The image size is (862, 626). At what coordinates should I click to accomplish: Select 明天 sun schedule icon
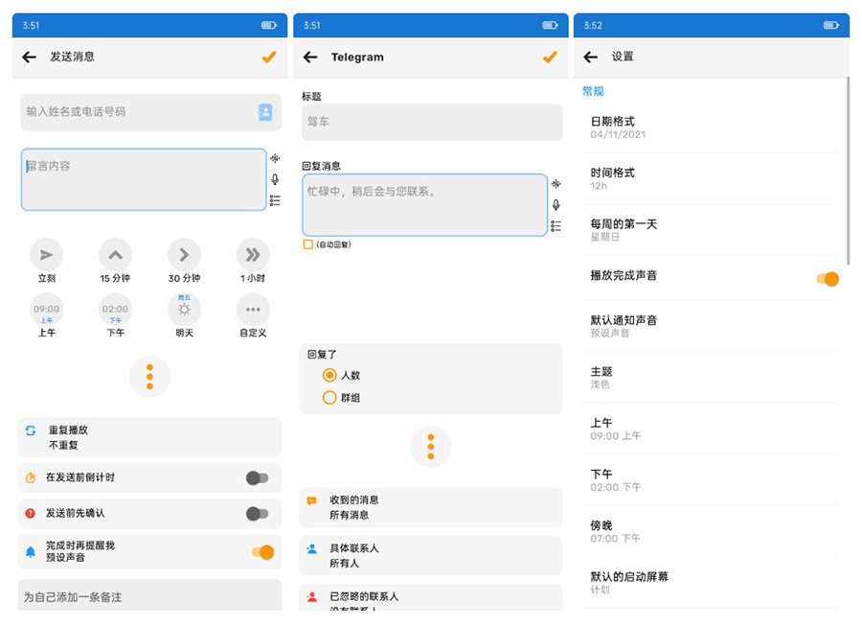click(184, 310)
